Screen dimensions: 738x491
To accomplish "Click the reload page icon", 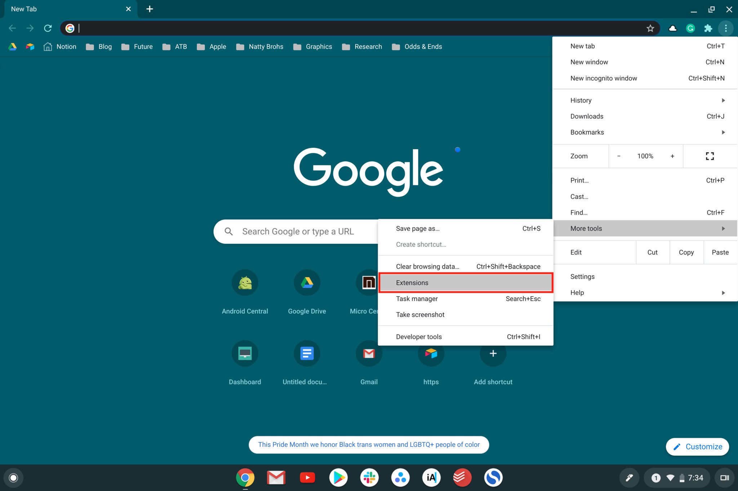I will (x=48, y=28).
